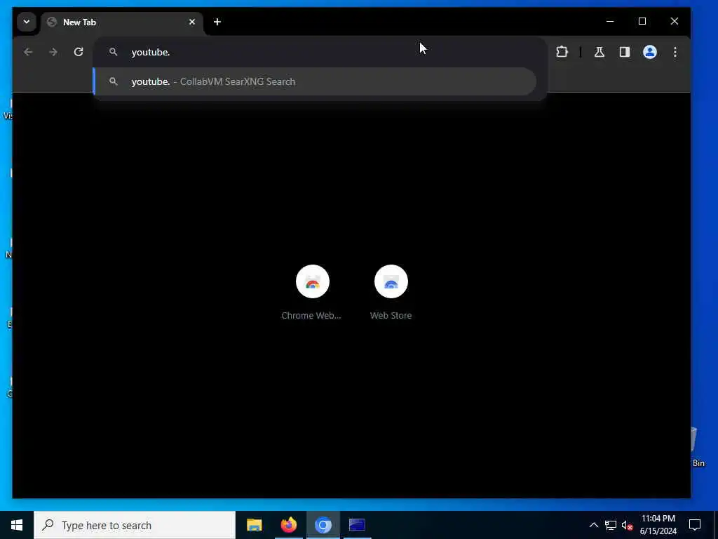This screenshot has height=539, width=718.
Task: Open the clock showing 11:04 PM
Action: [658, 525]
